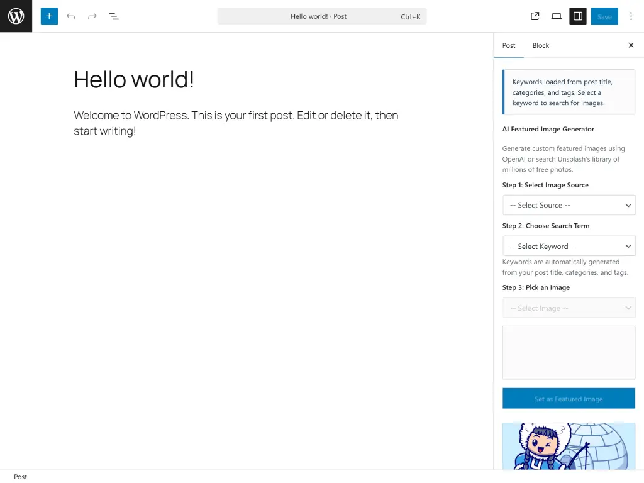Click the WordPress logo to exit editor

pos(16,16)
